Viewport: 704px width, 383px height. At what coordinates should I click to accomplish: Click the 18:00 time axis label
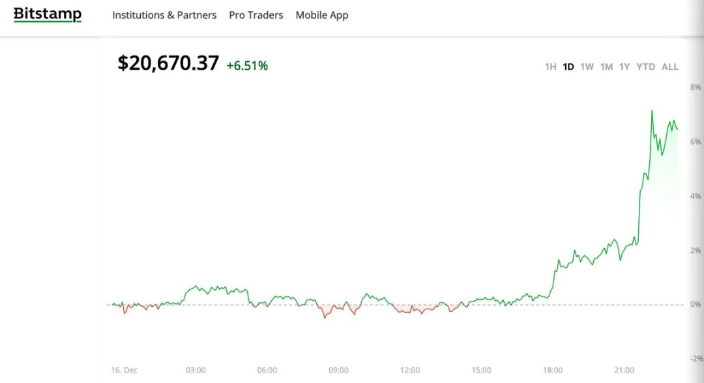click(553, 370)
